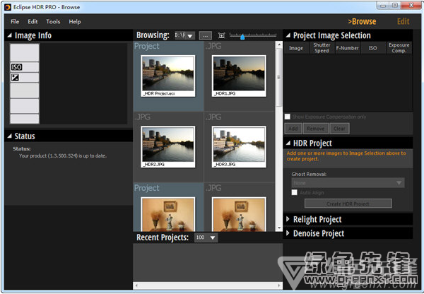424x294 pixels.
Task: Close the Eclipse HDR PRO window
Action: pos(411,6)
